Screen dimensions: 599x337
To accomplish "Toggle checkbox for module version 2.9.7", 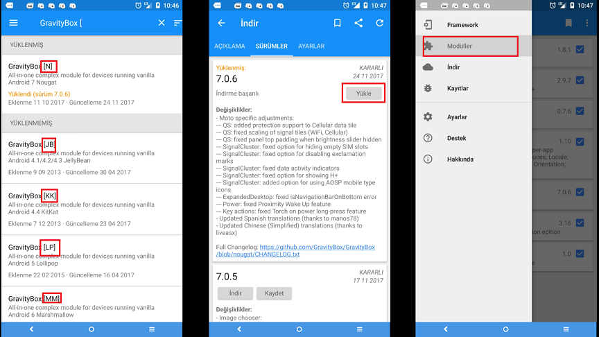I will (x=580, y=80).
